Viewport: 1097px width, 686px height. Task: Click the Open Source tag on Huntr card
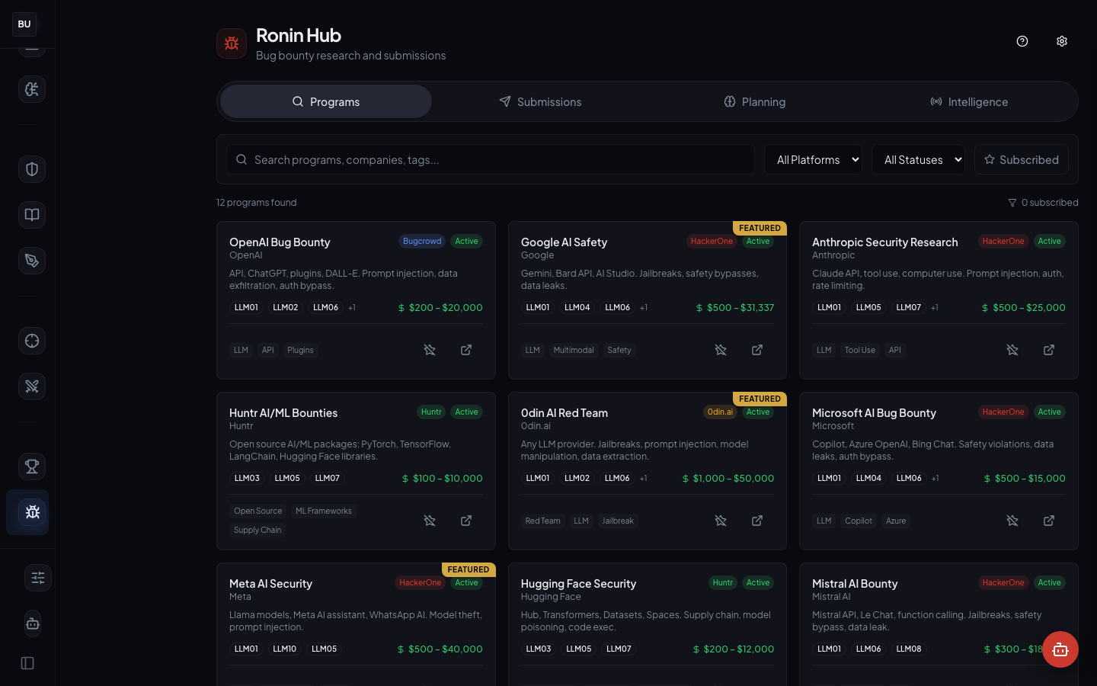click(257, 511)
